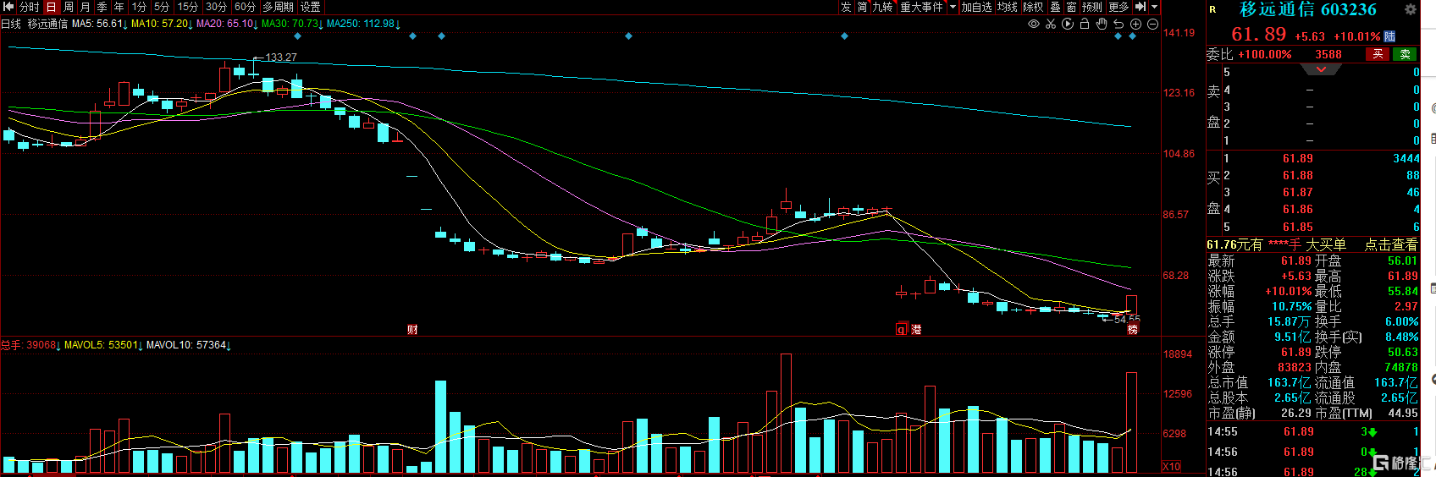Switch to the 周 weekly period tab

pos(69,7)
